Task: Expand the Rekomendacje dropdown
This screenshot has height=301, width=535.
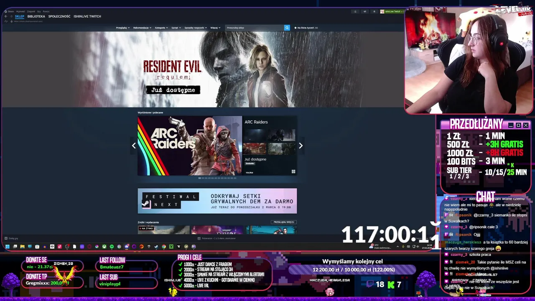Action: 142,28
